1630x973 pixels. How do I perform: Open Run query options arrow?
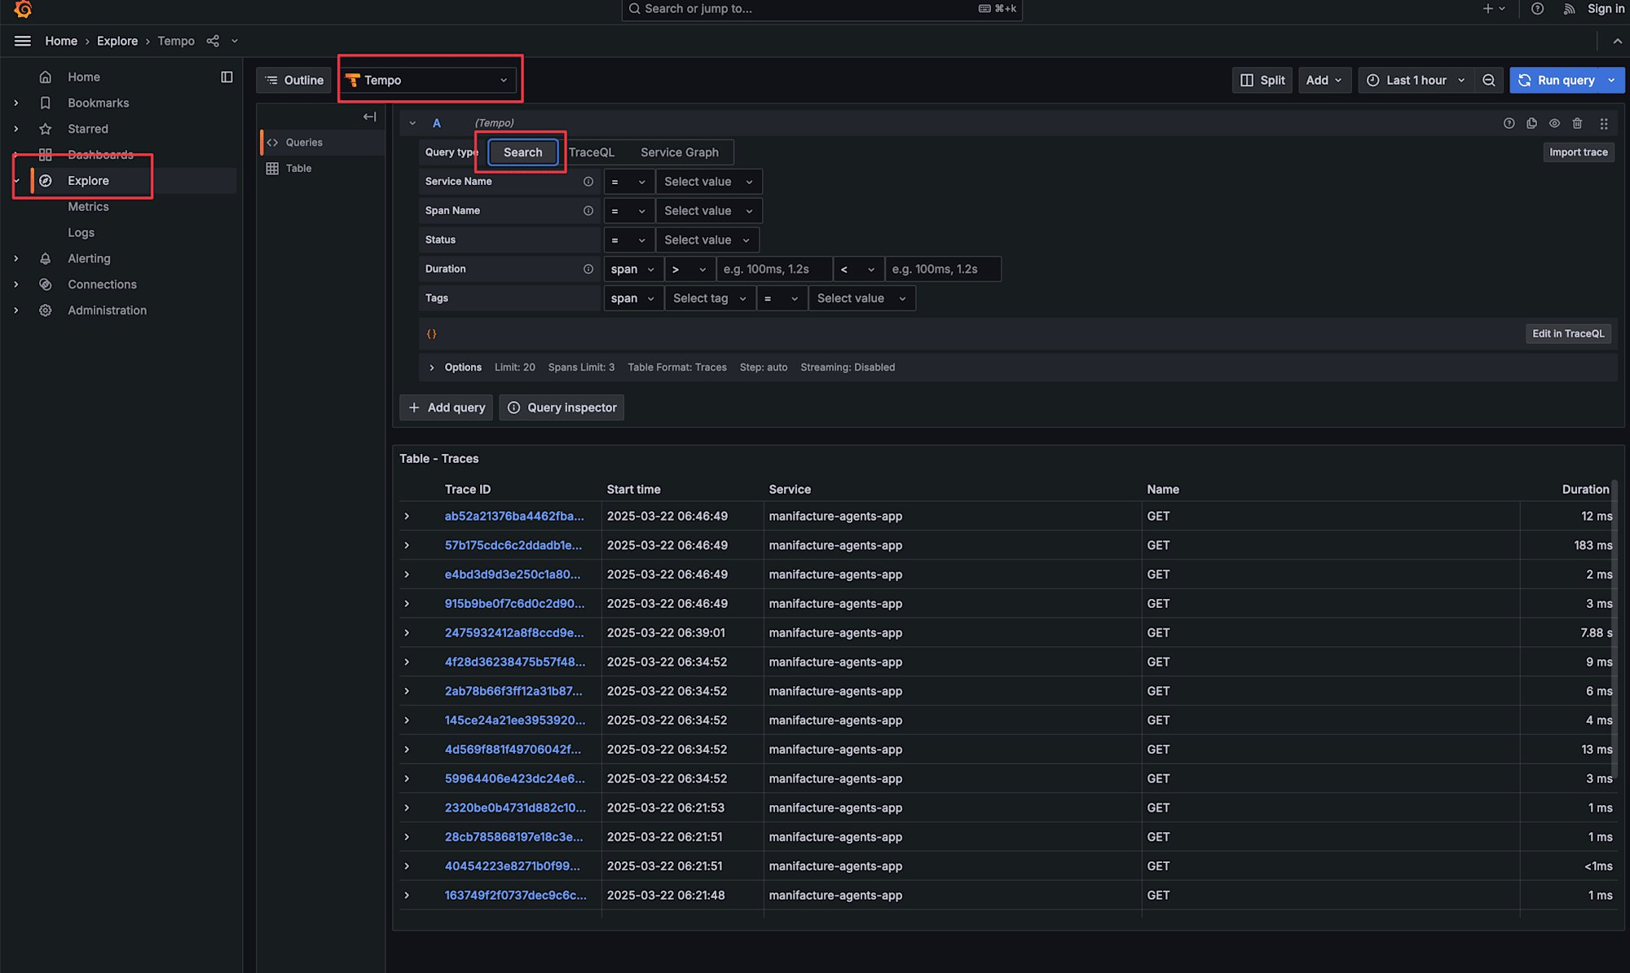pos(1611,80)
